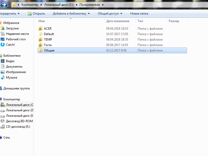Open Catch! in the favorites list
208x156 pixels.
coord(10,45)
